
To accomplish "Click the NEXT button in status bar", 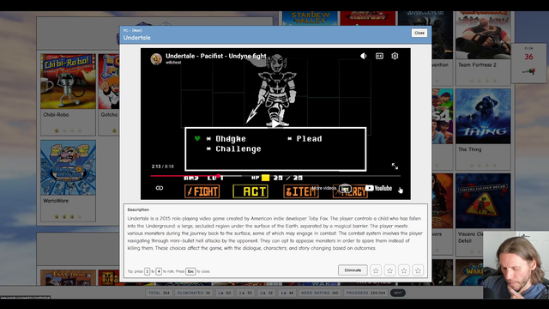I will [398, 293].
